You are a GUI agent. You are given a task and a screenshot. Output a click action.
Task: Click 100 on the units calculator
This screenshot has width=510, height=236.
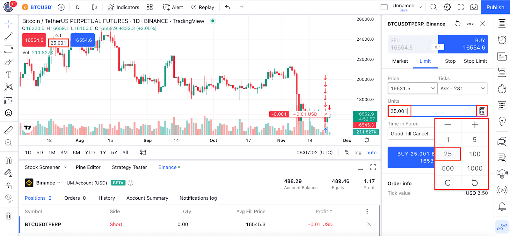(475, 154)
